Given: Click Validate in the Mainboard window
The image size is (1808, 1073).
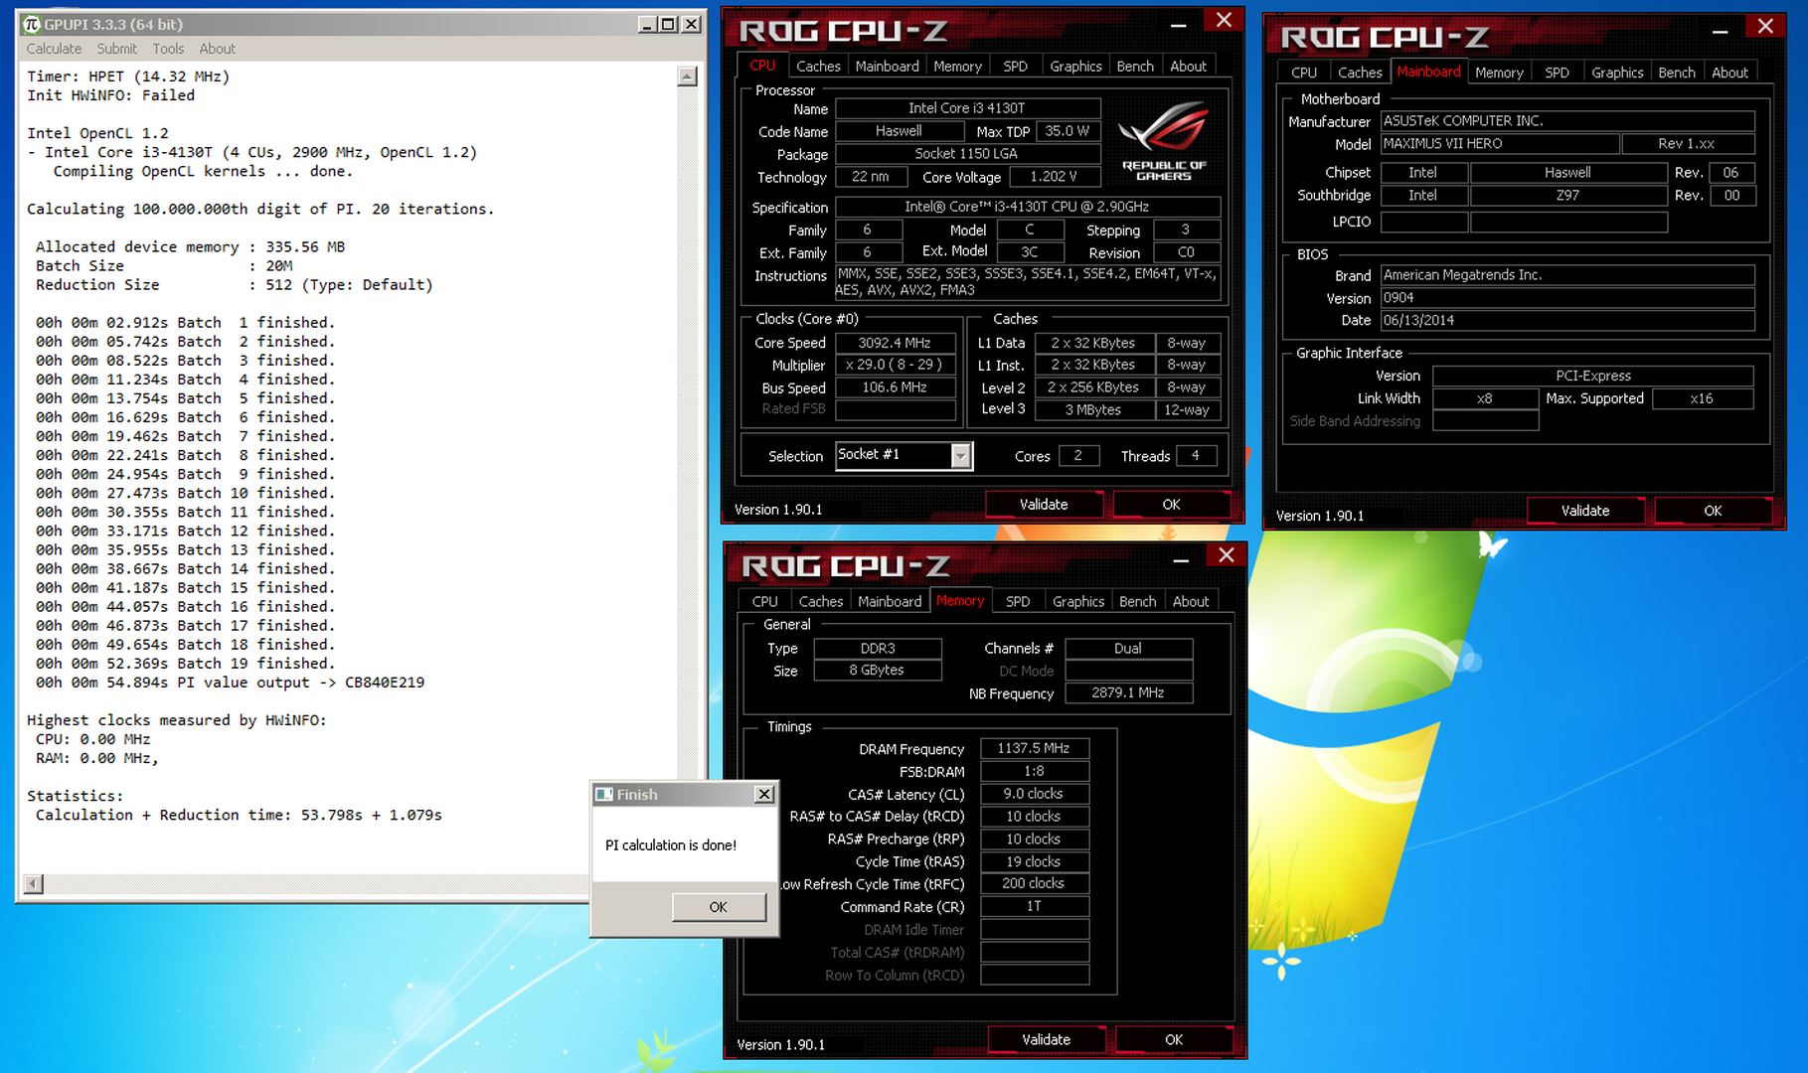Looking at the screenshot, I should 1585,511.
